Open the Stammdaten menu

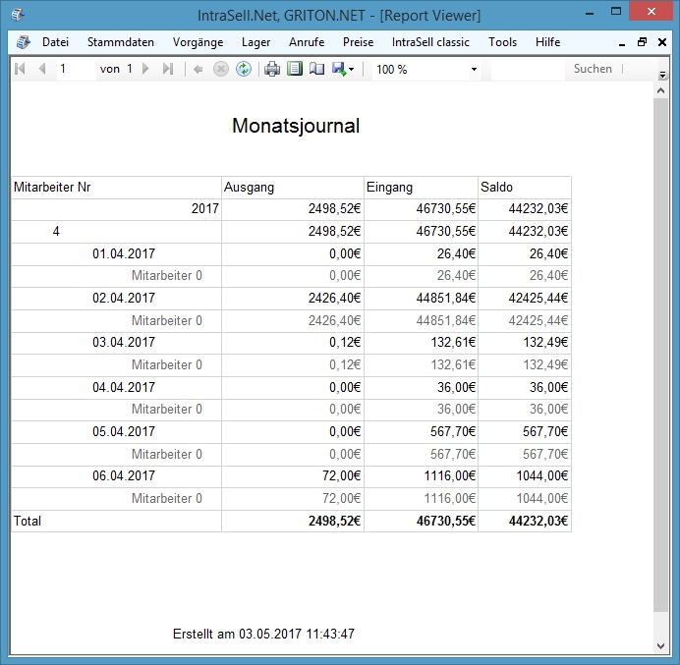tap(121, 42)
